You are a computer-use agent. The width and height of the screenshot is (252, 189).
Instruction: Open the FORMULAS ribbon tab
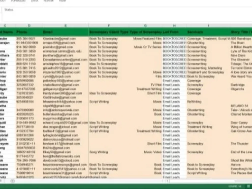point(18,1)
